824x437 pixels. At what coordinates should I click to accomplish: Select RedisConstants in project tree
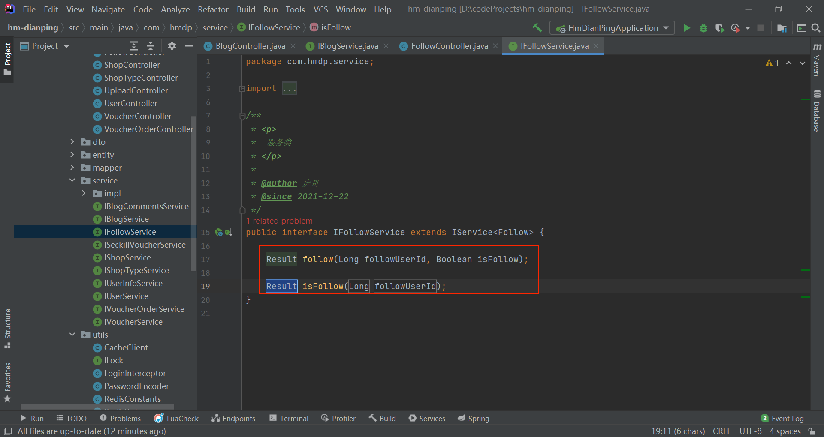(133, 399)
